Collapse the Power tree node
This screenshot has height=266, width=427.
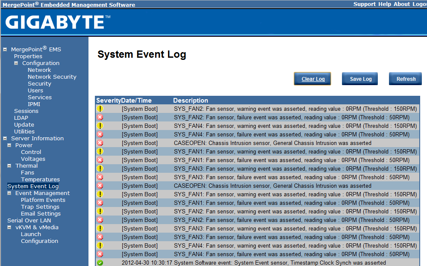click(x=9, y=145)
